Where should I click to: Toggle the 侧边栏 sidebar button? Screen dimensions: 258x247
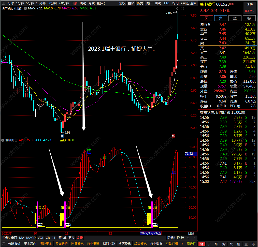[191, 243]
